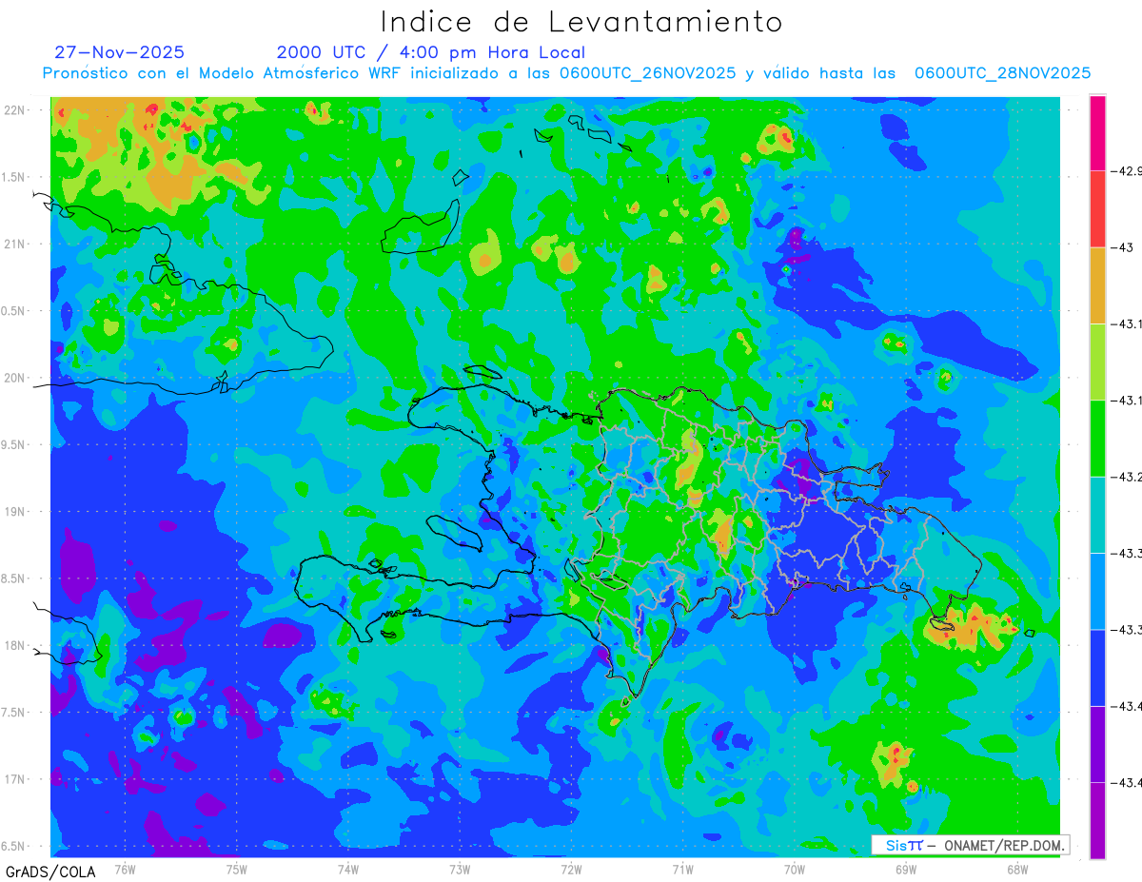The width and height of the screenshot is (1142, 882).
Task: Click the '73W' longitude label
Action: point(460,868)
